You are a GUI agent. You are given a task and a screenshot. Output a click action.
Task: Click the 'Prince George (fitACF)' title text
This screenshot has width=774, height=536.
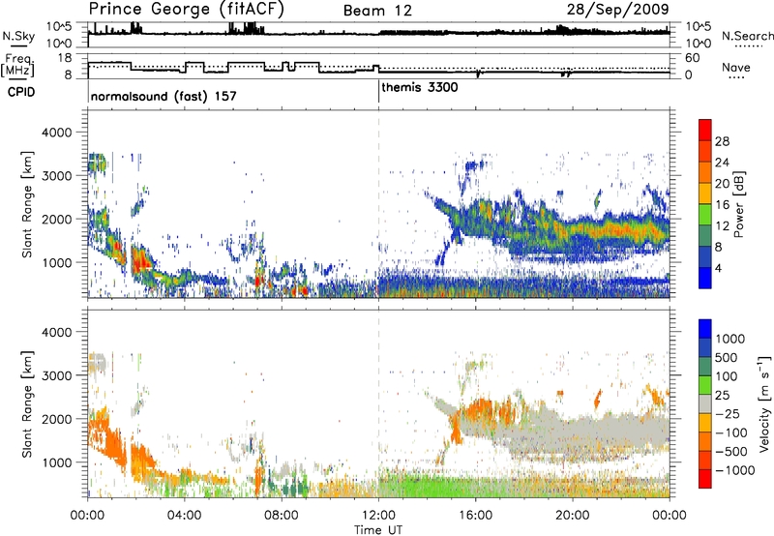click(187, 10)
